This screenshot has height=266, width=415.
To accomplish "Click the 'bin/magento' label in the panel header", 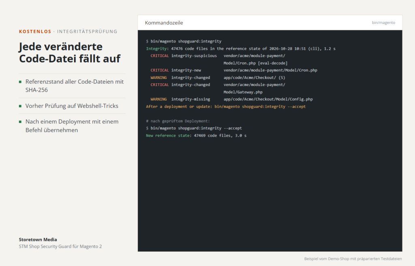I will pyautogui.click(x=383, y=23).
